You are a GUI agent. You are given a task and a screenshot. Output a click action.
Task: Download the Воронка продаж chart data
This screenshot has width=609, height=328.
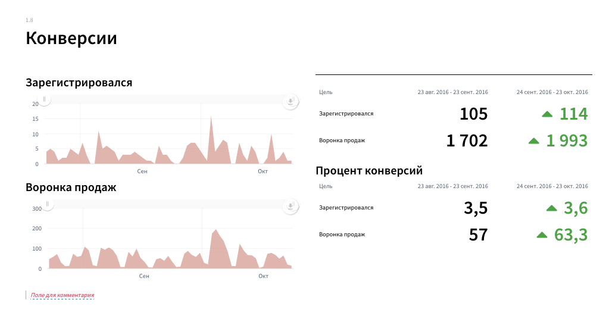click(290, 206)
